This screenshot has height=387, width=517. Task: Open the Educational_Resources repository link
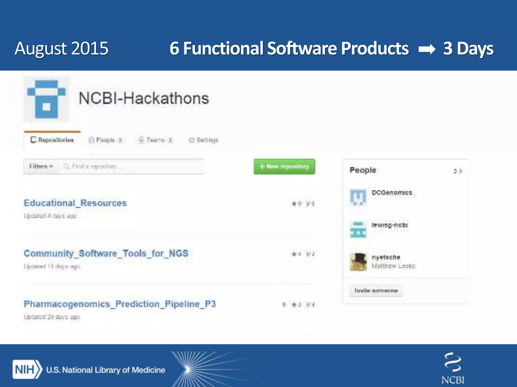[75, 203]
